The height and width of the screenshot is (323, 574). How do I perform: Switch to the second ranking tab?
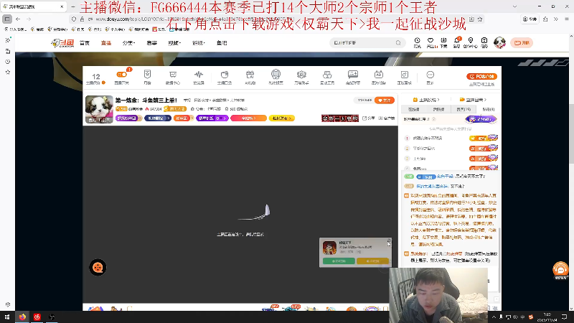[x=438, y=110]
